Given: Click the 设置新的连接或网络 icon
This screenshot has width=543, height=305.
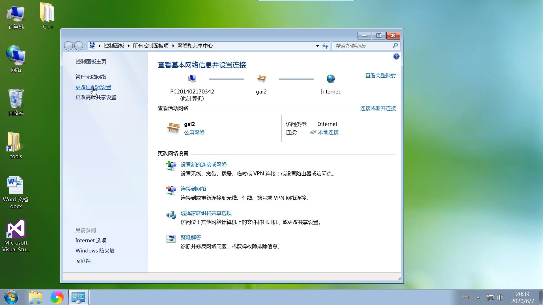Looking at the screenshot, I should click(171, 166).
